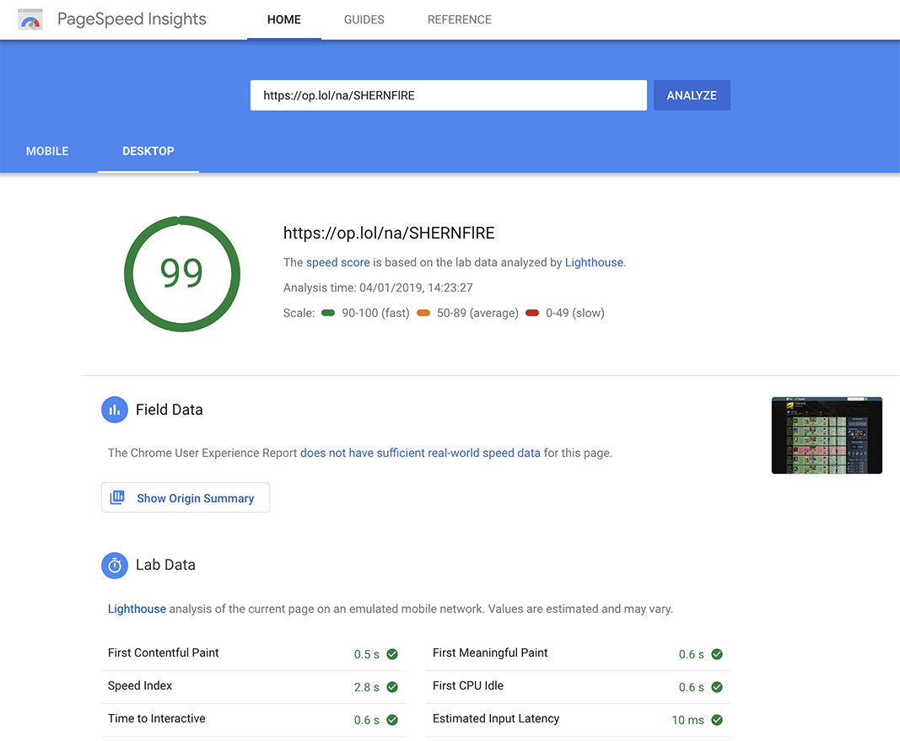900x741 pixels.
Task: Open the GUIDES tab
Action: coord(364,20)
